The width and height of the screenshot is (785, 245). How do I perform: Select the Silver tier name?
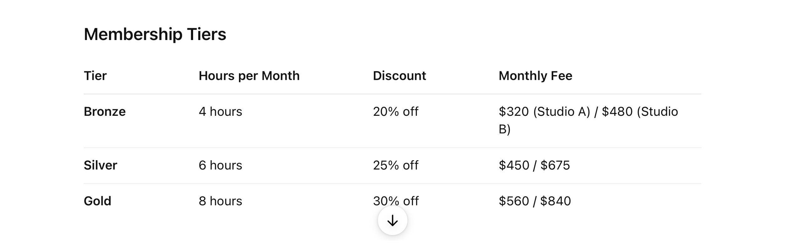[x=100, y=165]
